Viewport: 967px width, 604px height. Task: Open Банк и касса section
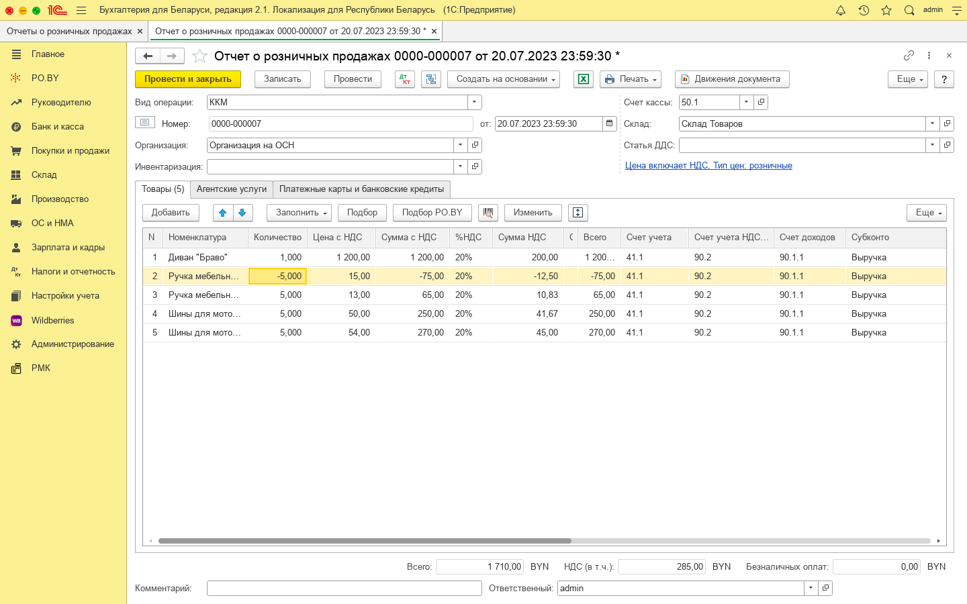[x=58, y=127]
